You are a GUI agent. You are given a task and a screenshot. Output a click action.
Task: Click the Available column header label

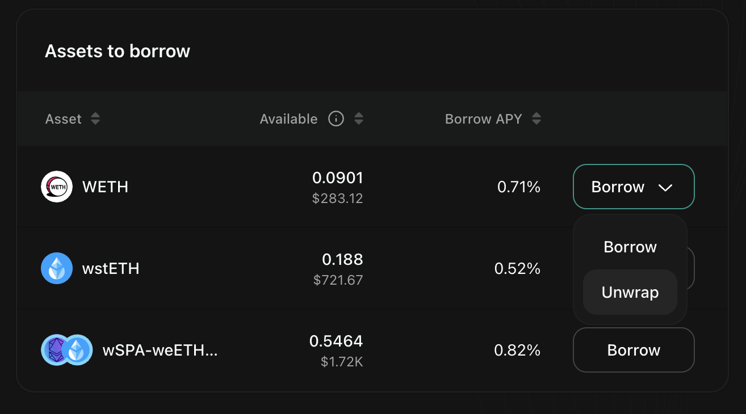click(x=288, y=119)
